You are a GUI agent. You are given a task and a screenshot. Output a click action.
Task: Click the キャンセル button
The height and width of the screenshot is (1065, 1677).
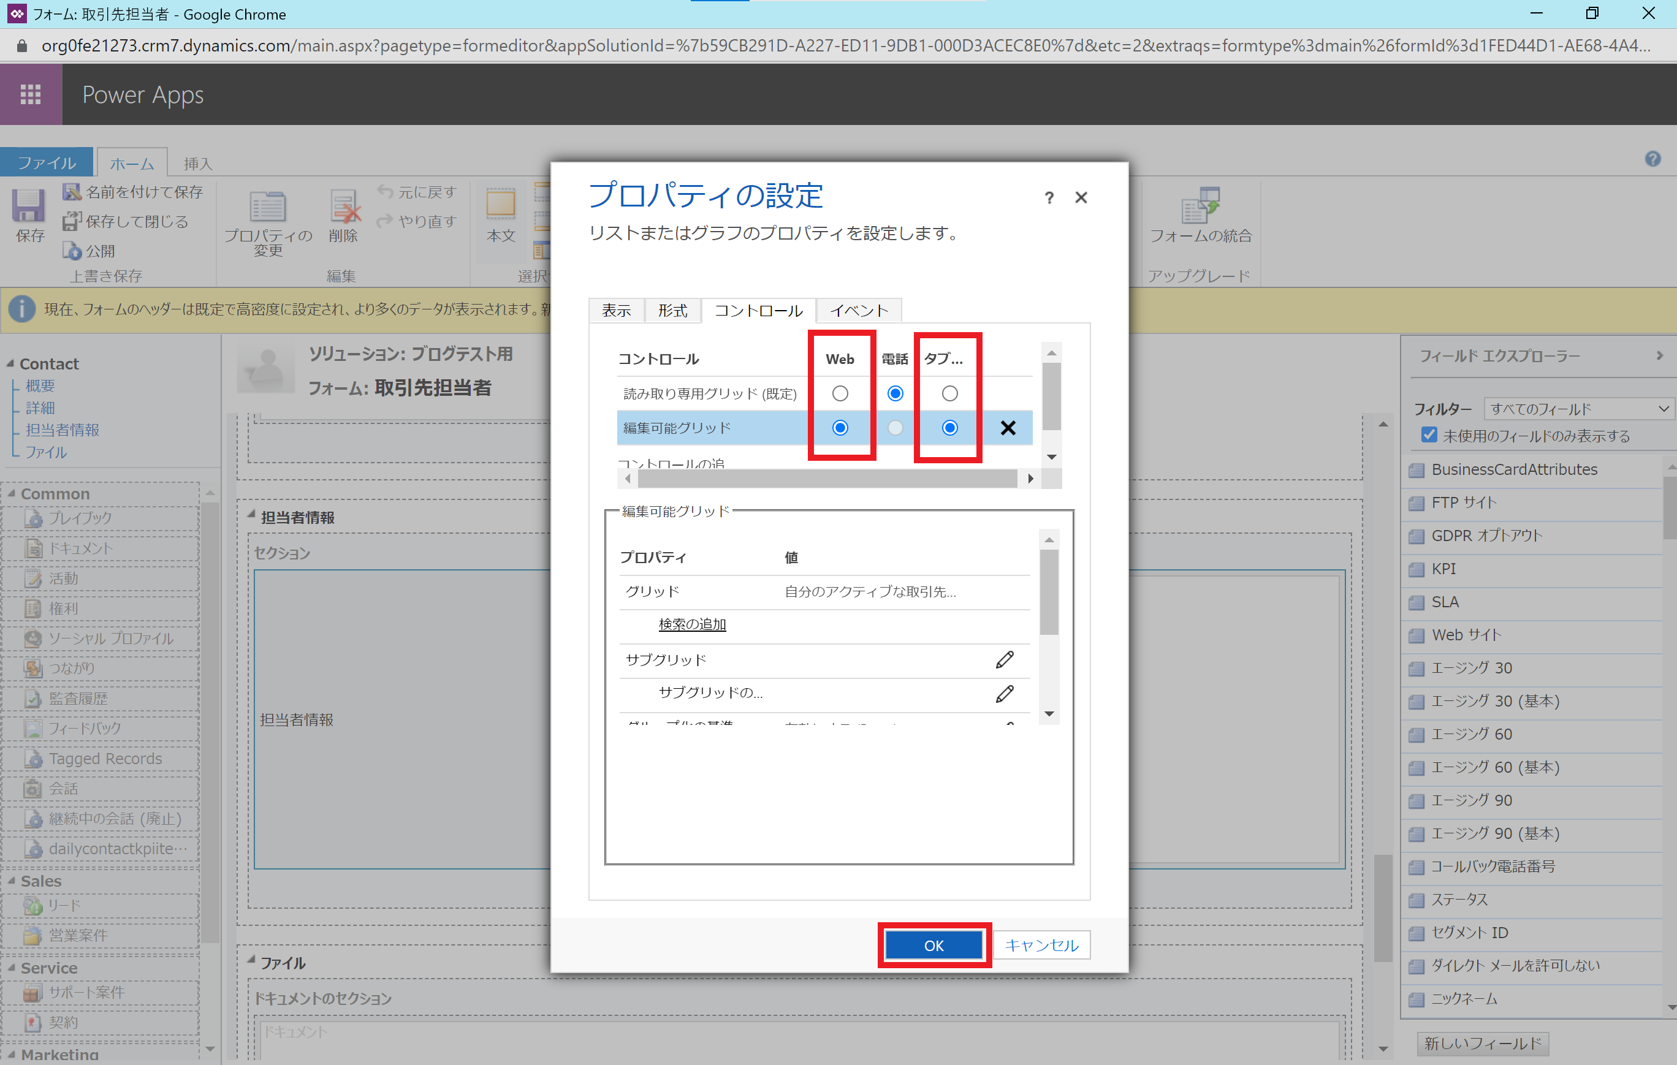click(x=1041, y=944)
